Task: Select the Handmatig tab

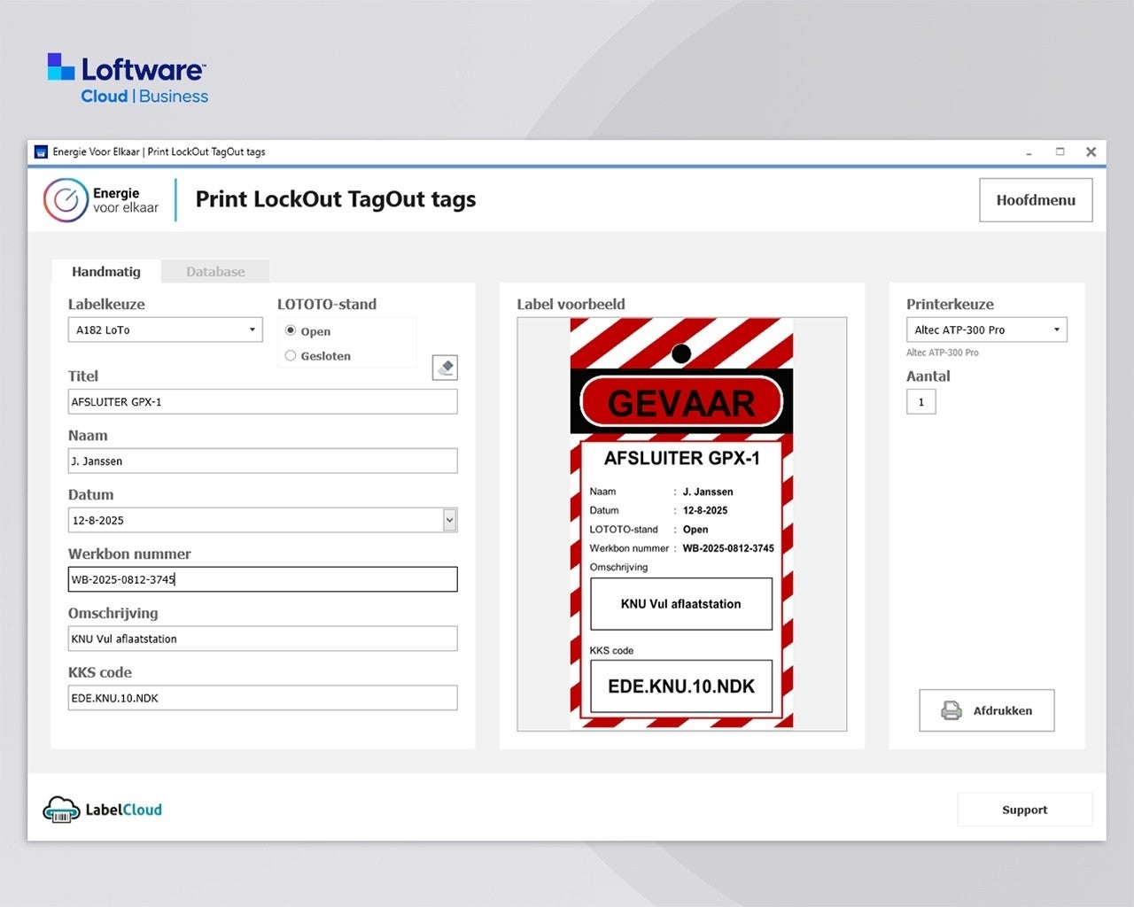Action: [106, 272]
